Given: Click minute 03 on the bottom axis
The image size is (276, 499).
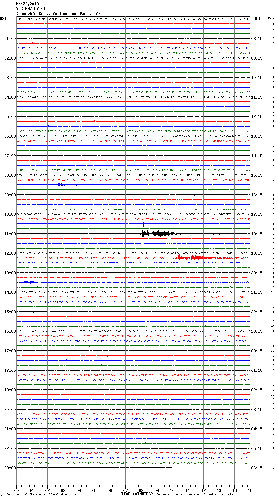Looking at the screenshot, I should [63, 490].
